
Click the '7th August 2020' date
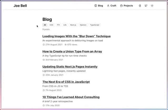tap(53, 90)
